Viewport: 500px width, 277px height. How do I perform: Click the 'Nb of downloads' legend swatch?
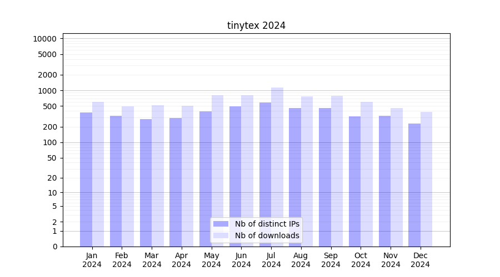(x=221, y=235)
